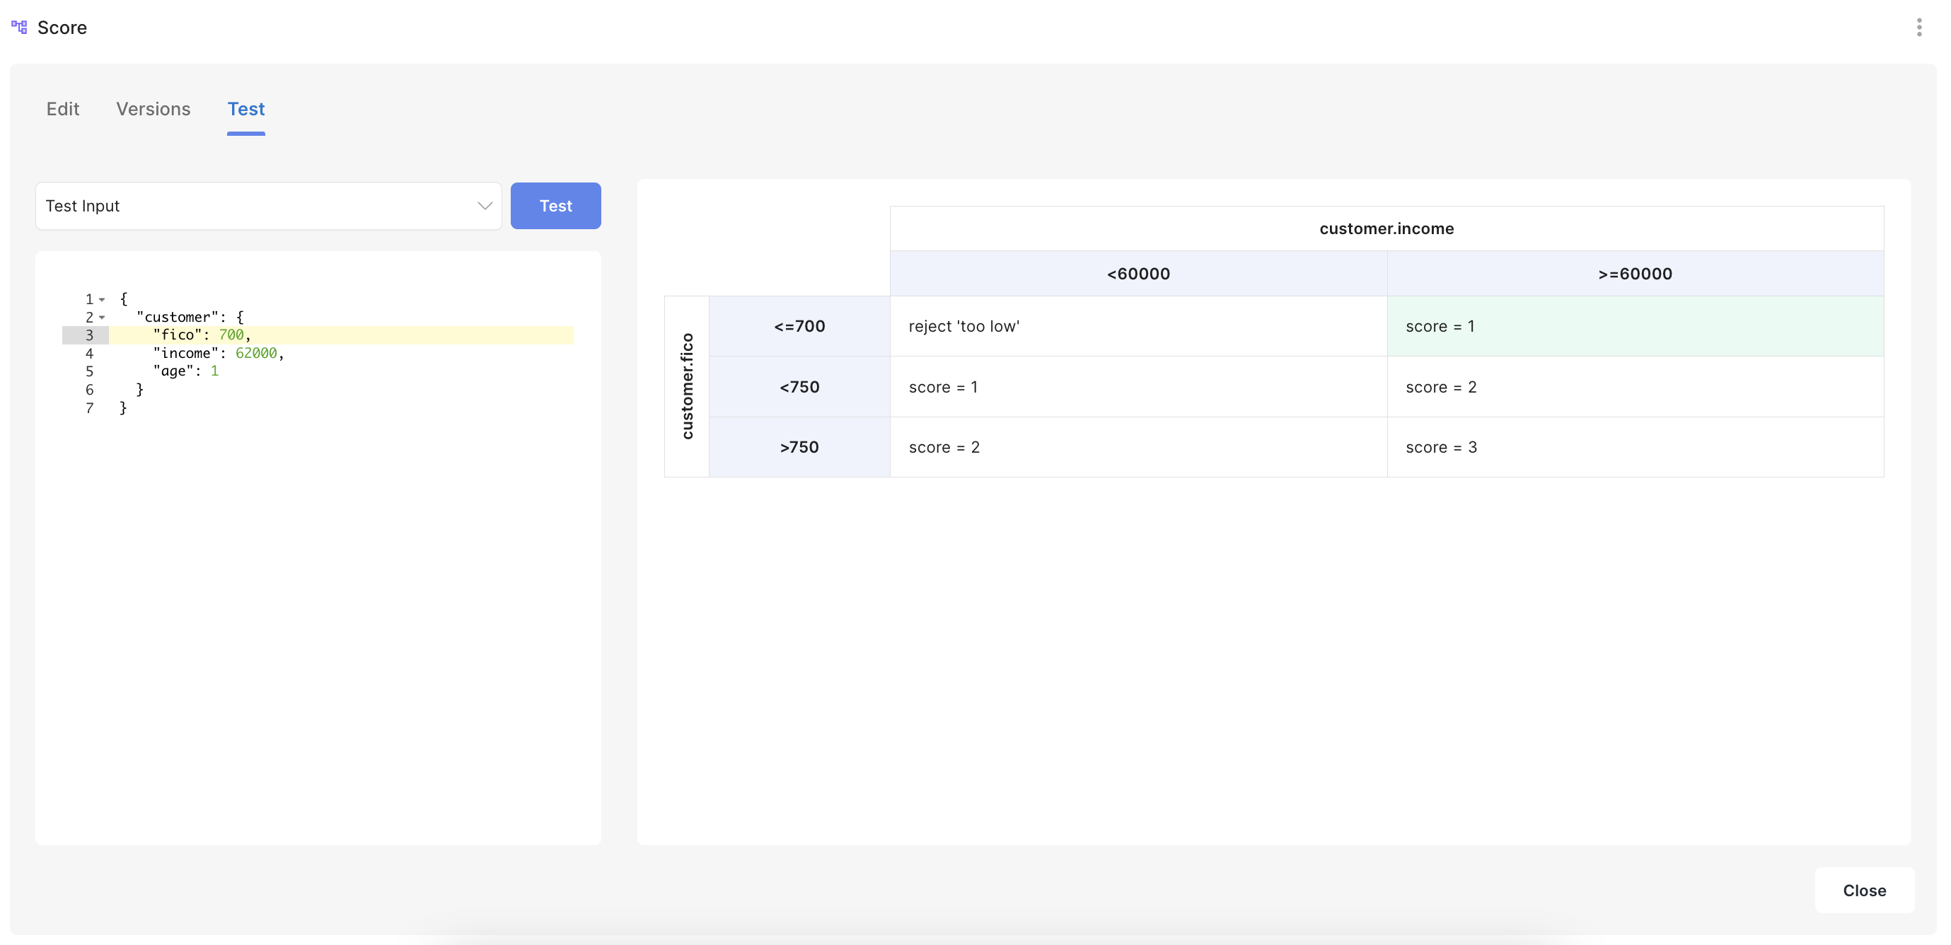The width and height of the screenshot is (1951, 945).
Task: Collapse the customer object fold arrow
Action: tap(103, 318)
